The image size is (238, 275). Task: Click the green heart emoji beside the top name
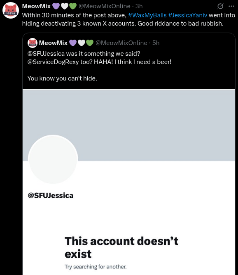coord(73,6)
